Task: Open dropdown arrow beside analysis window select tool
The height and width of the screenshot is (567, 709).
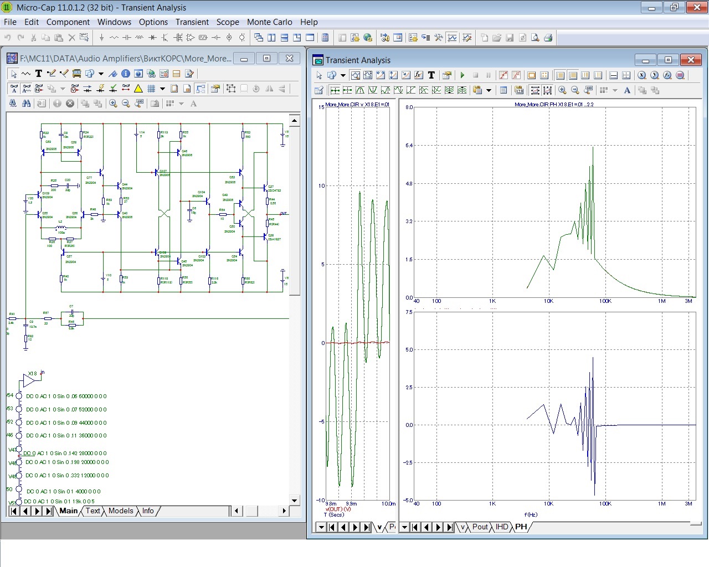Action: [x=343, y=75]
